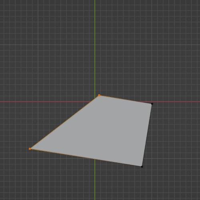The image size is (200, 200).
Task: Select the orange vertex beside the green axis
Action: [99, 95]
